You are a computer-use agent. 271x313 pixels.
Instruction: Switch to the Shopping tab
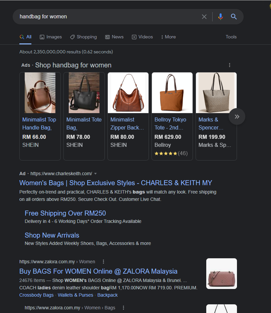(x=83, y=37)
